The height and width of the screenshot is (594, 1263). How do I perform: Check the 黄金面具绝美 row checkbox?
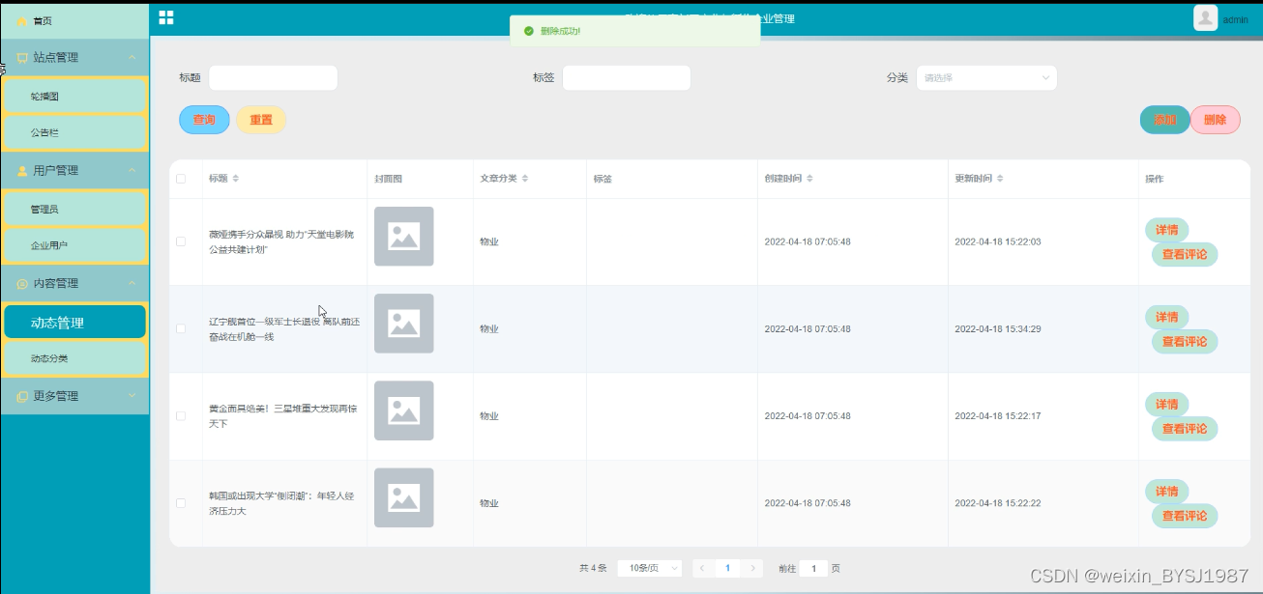(181, 415)
